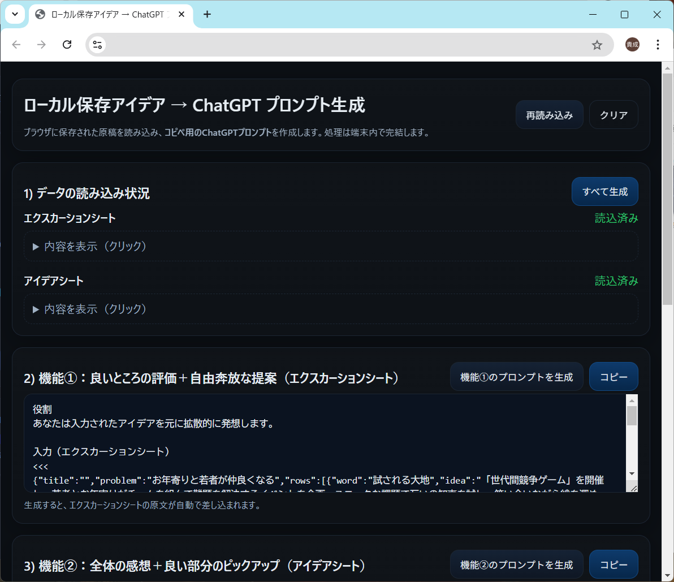The height and width of the screenshot is (582, 674).
Task: Open the browser profile avatar
Action: (x=632, y=45)
